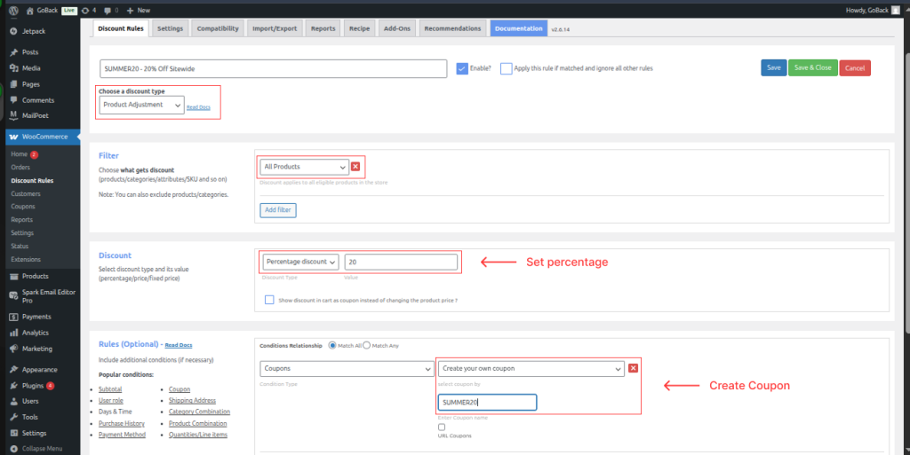This screenshot has height=455, width=910.
Task: Click the discount Value field containing 20
Action: [x=401, y=263]
